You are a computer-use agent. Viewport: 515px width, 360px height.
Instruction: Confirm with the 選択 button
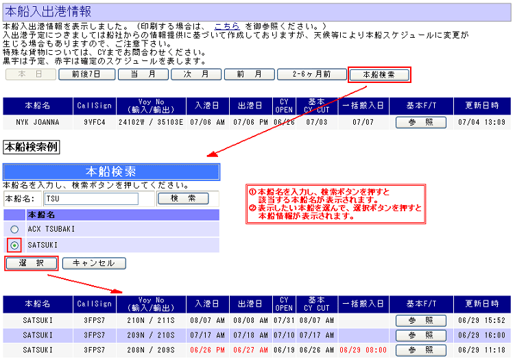(31, 263)
